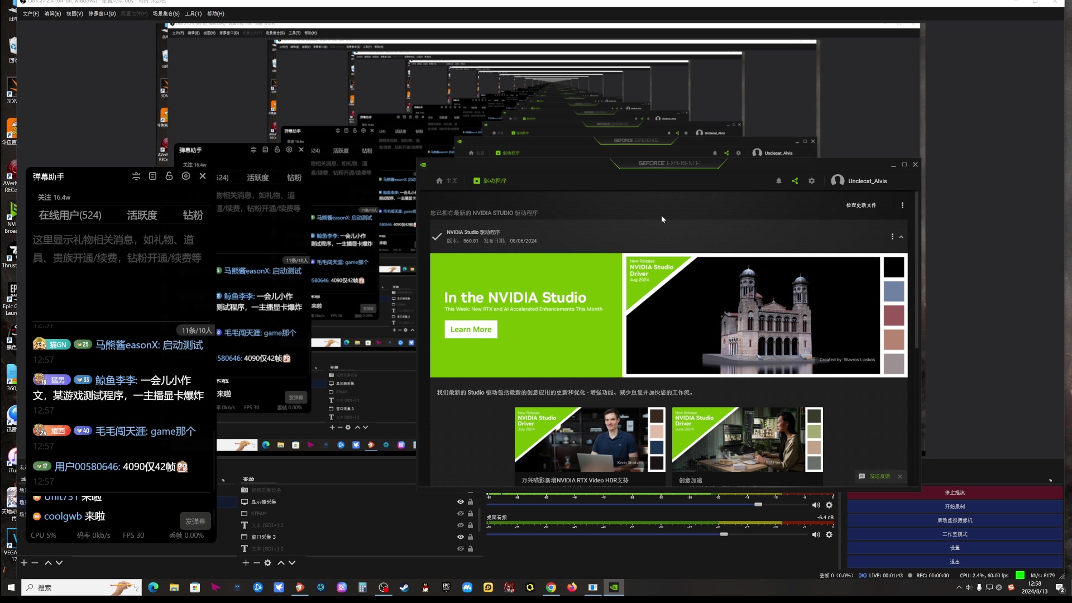The image size is (1072, 603).
Task: Click 检查更新文件 to check for updates
Action: [x=861, y=205]
